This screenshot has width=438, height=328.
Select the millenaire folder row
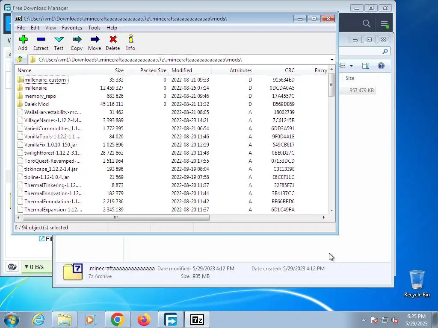coord(172,88)
